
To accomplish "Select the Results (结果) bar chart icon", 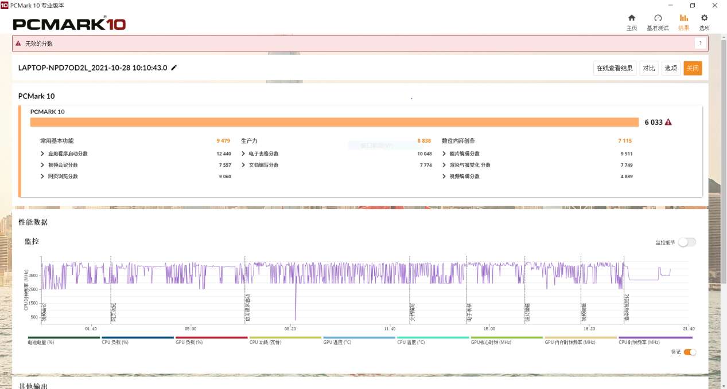I will point(683,18).
